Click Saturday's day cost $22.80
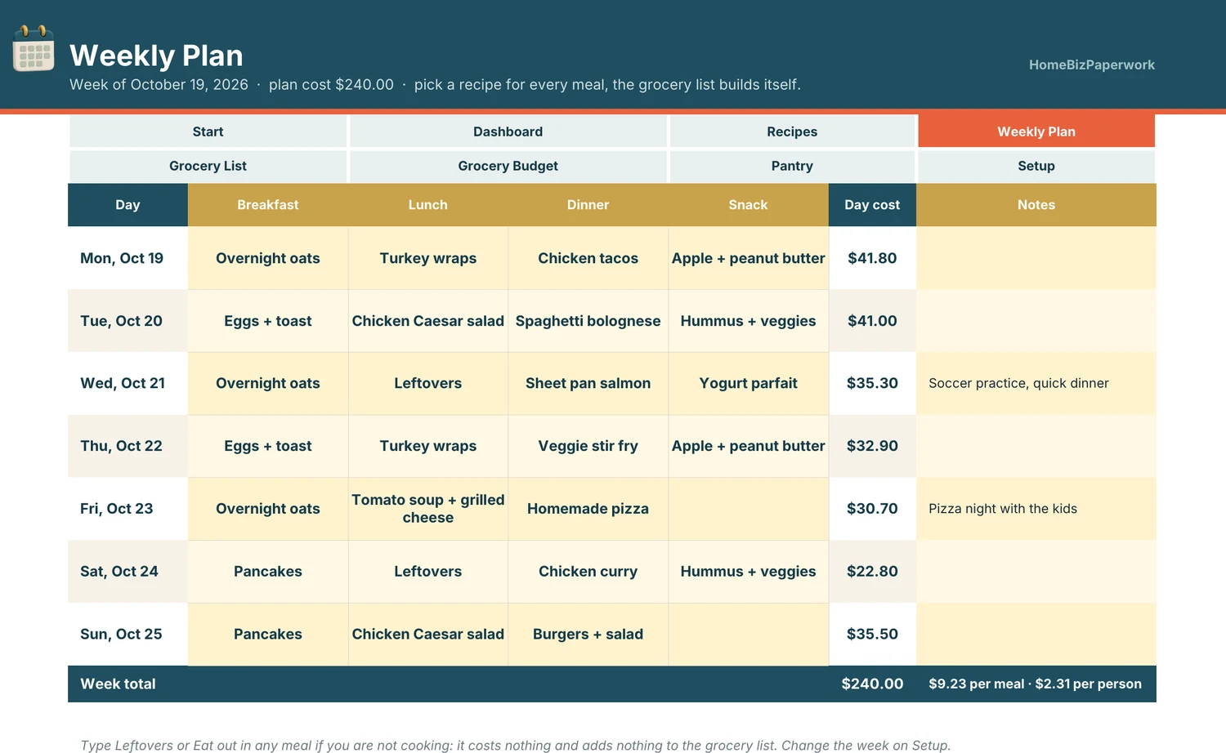 [872, 572]
